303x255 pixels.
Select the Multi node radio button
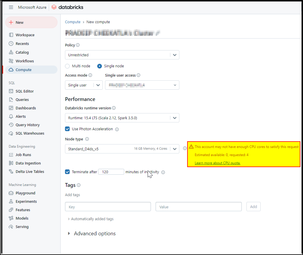[67, 66]
